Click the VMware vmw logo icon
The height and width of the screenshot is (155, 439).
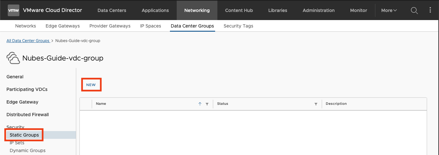(x=14, y=10)
